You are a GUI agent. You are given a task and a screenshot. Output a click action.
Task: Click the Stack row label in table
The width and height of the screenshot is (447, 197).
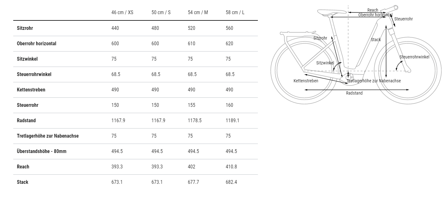pos(22,182)
